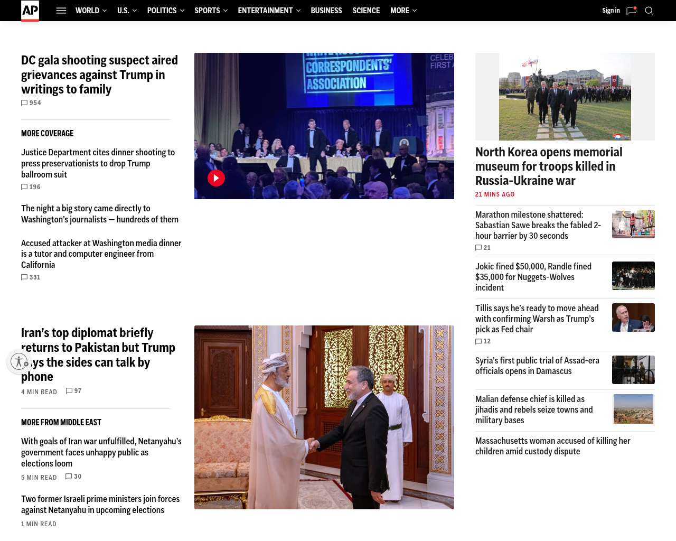Click the AP logo home icon
The width and height of the screenshot is (676, 541).
30,11
